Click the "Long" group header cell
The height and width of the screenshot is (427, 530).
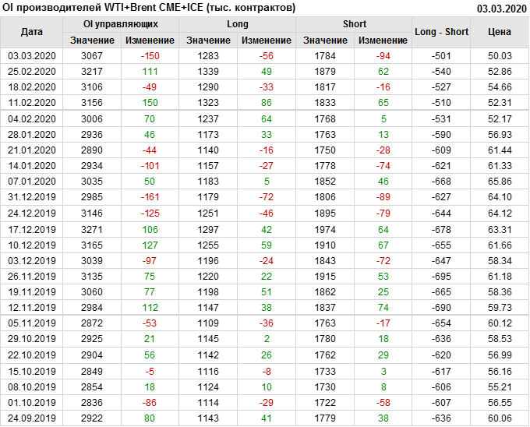(x=238, y=24)
